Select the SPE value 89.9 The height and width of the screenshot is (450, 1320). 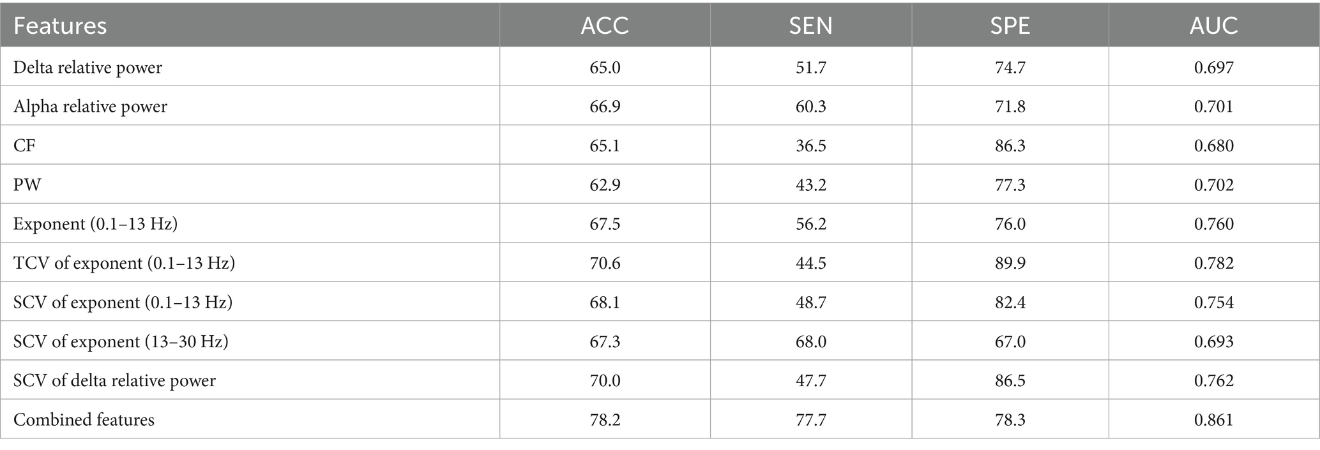coord(1010,263)
